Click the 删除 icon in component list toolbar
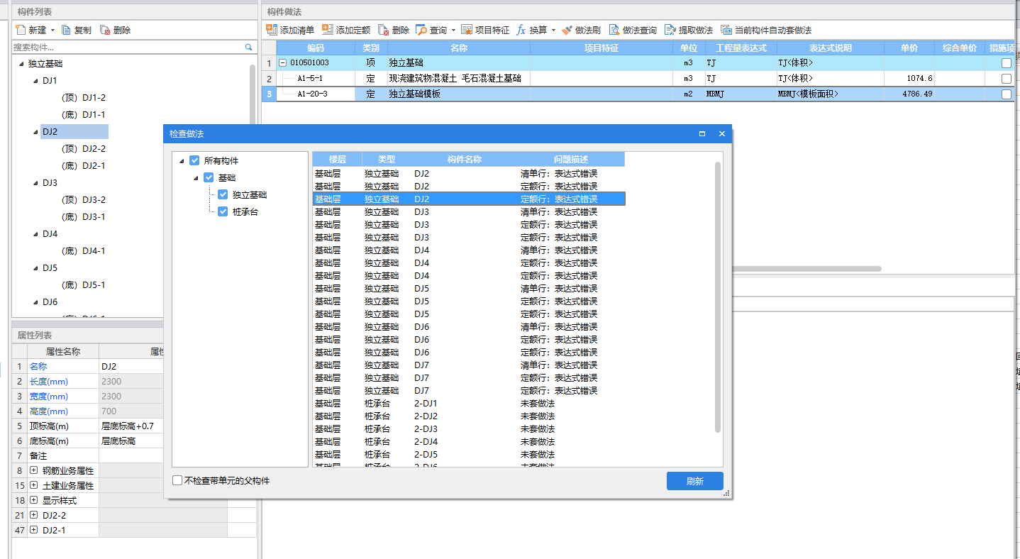 click(x=105, y=30)
